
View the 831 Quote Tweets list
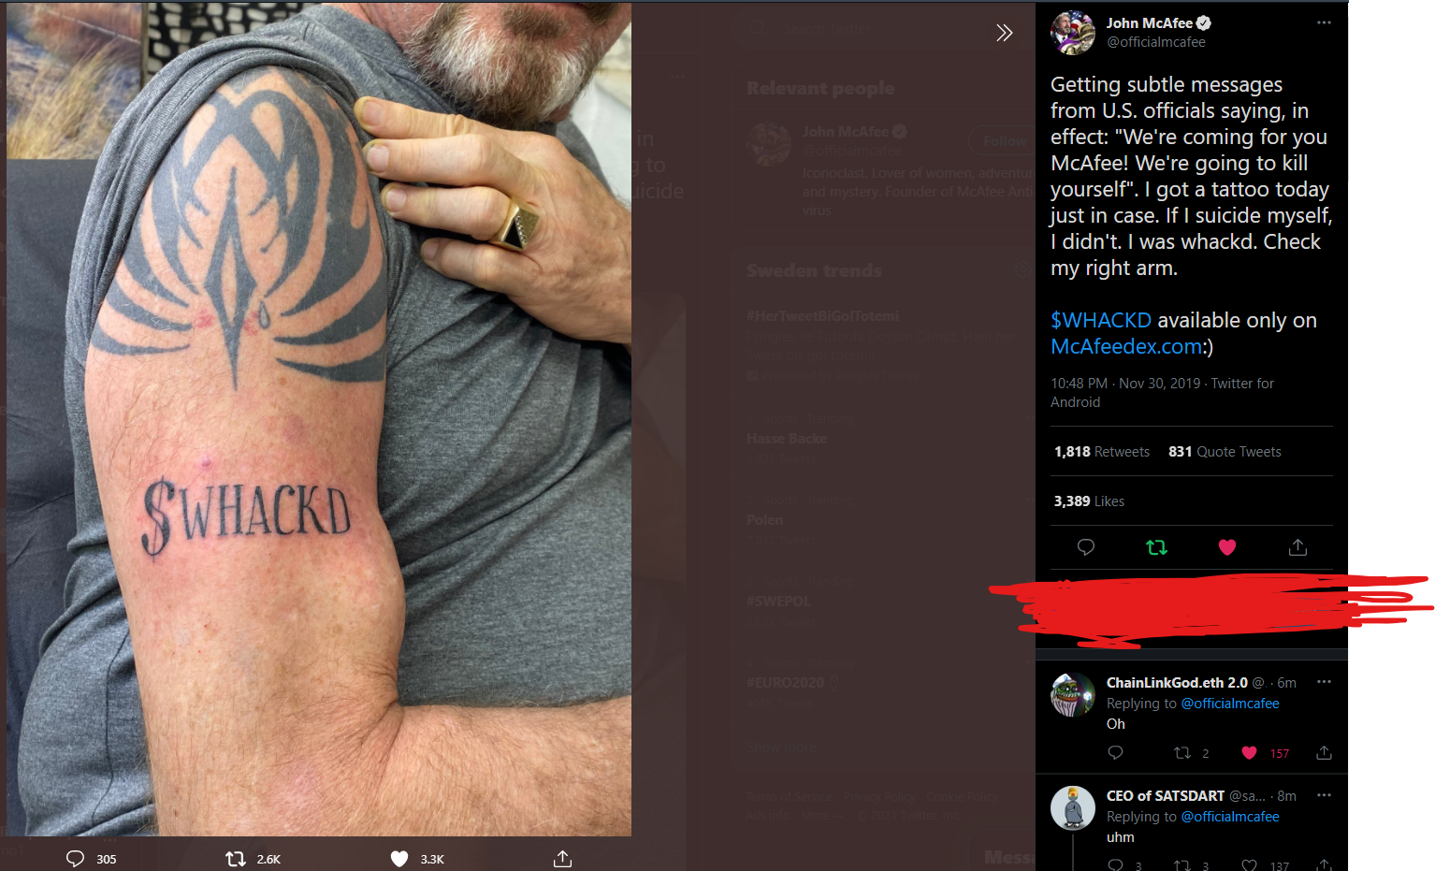tap(1225, 452)
